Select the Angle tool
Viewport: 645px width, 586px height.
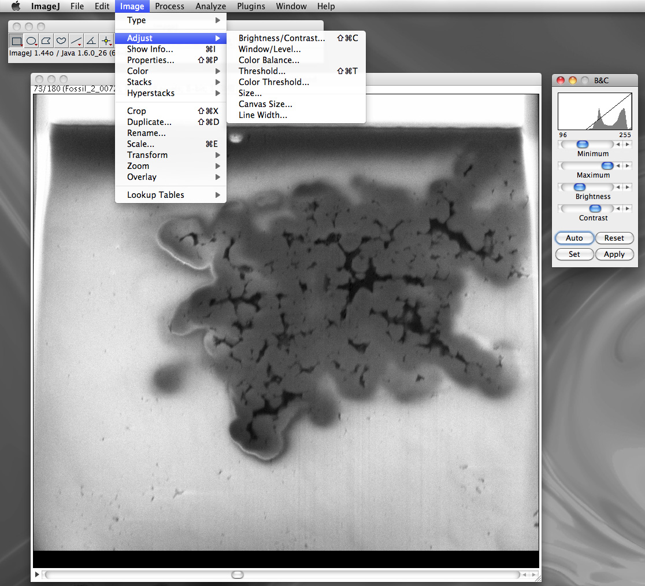91,40
